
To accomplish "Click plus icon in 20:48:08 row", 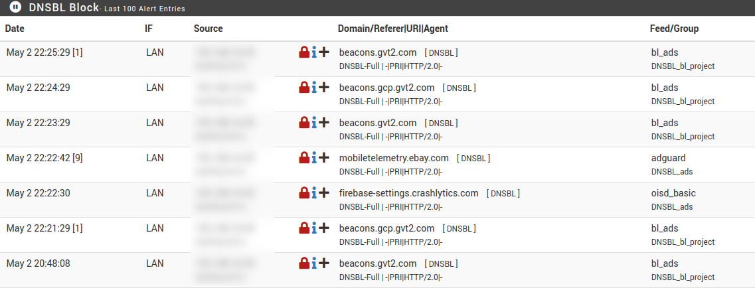I will 324,263.
